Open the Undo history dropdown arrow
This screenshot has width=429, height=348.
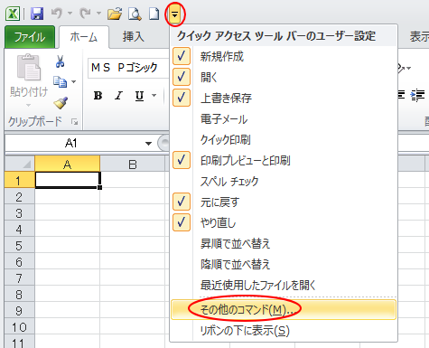click(x=70, y=14)
